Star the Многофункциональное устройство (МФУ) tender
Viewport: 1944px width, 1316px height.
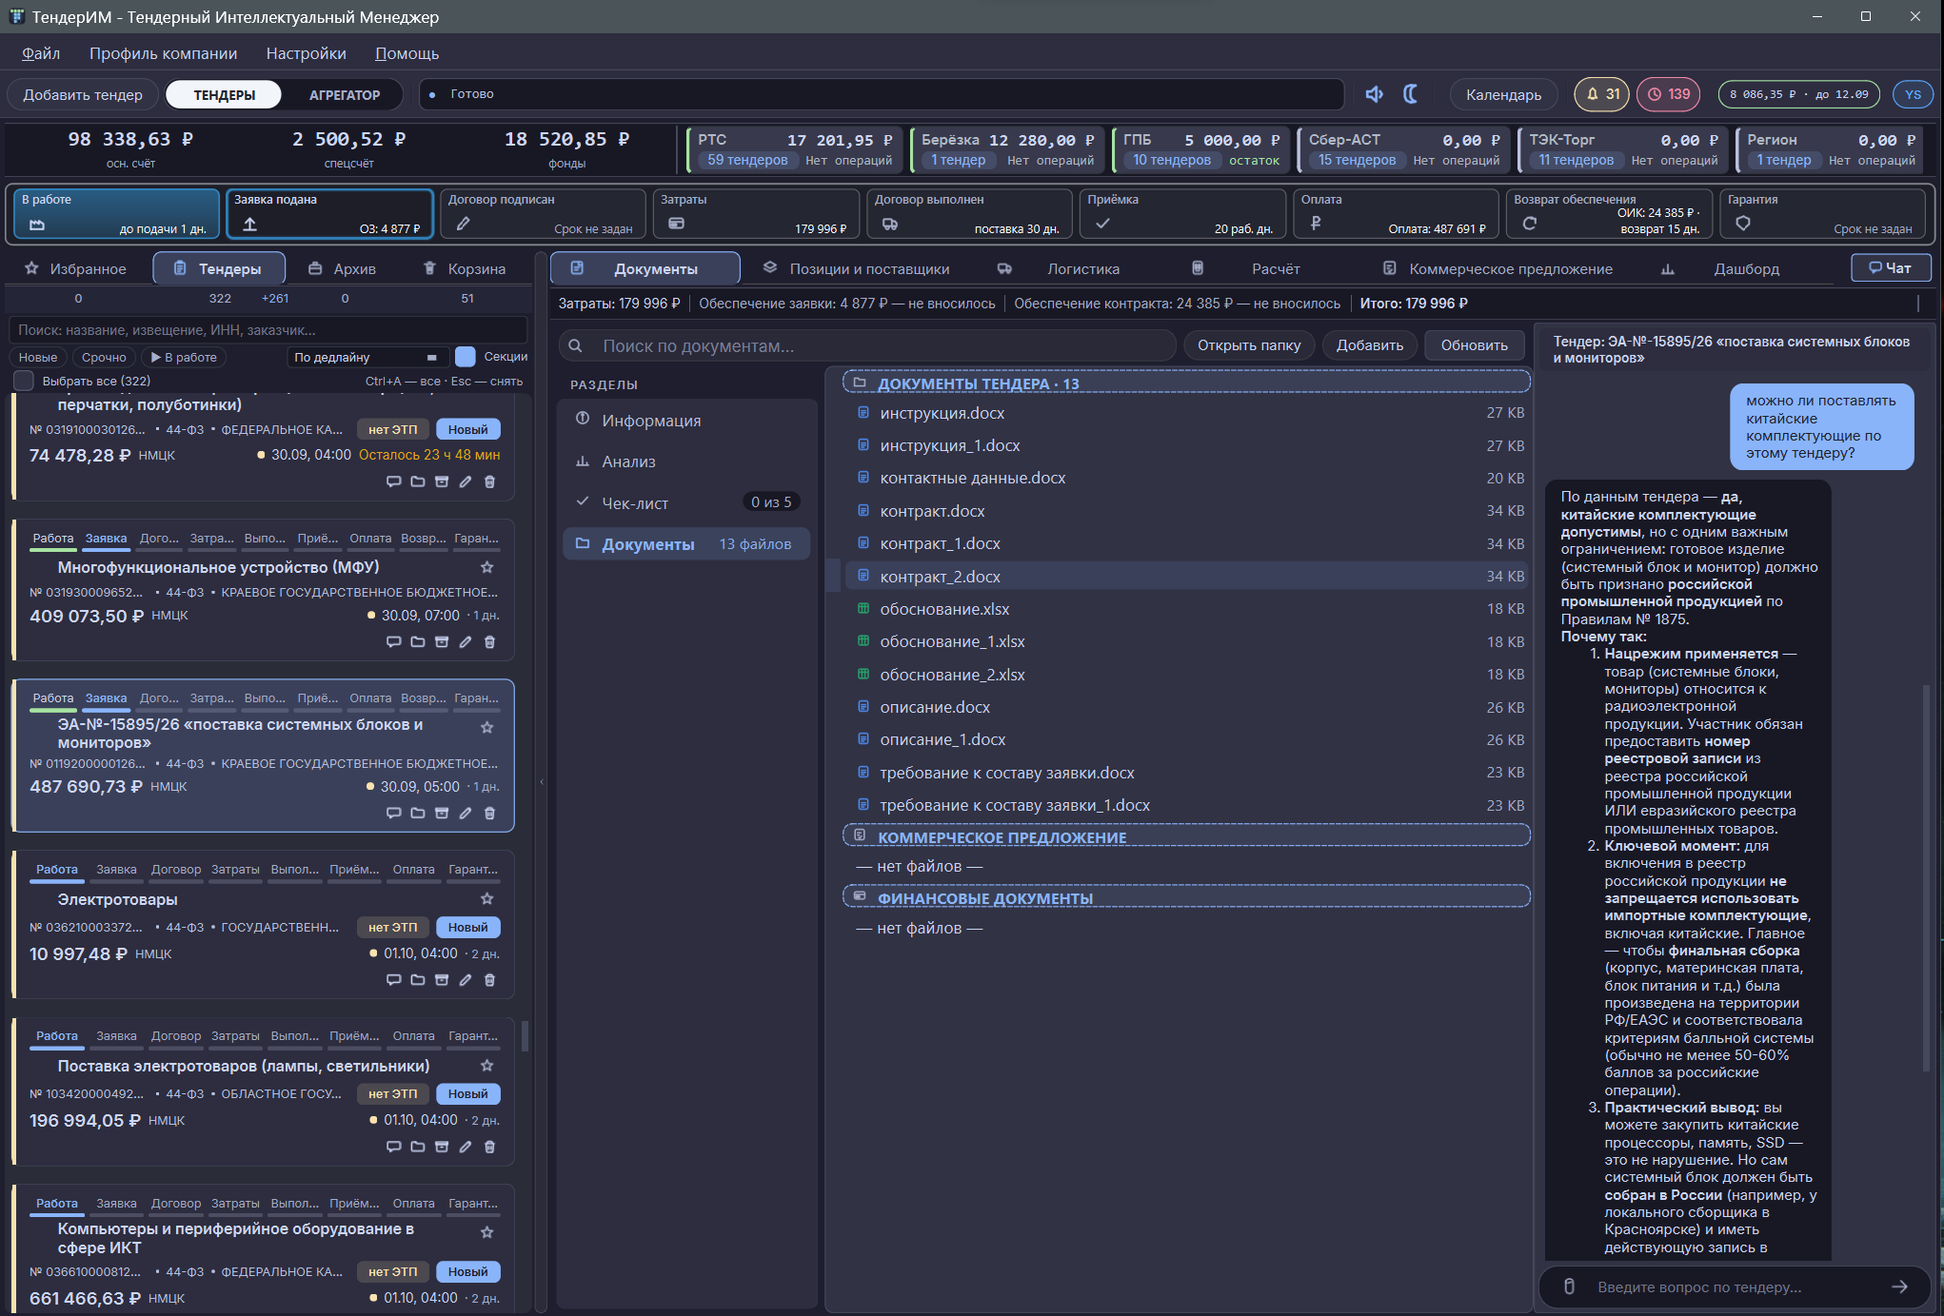tap(486, 567)
